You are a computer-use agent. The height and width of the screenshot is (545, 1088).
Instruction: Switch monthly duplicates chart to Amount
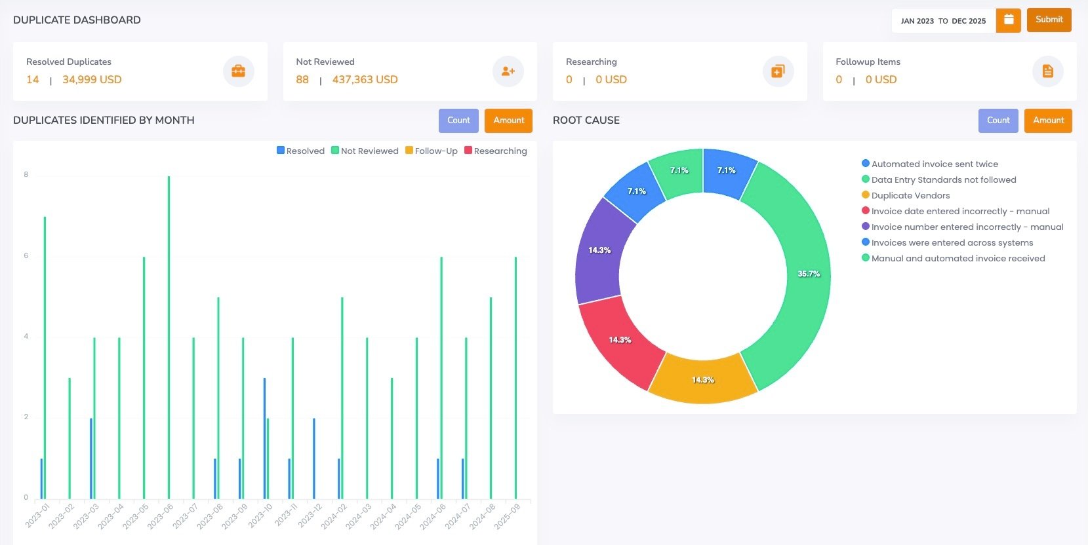pos(508,121)
